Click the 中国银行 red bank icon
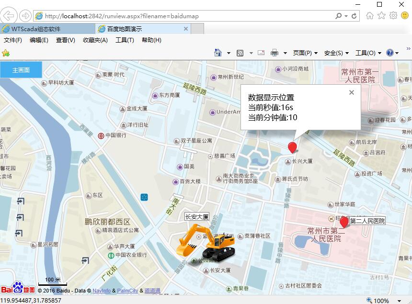Viewport: 412px width, 304px height. click(101, 136)
